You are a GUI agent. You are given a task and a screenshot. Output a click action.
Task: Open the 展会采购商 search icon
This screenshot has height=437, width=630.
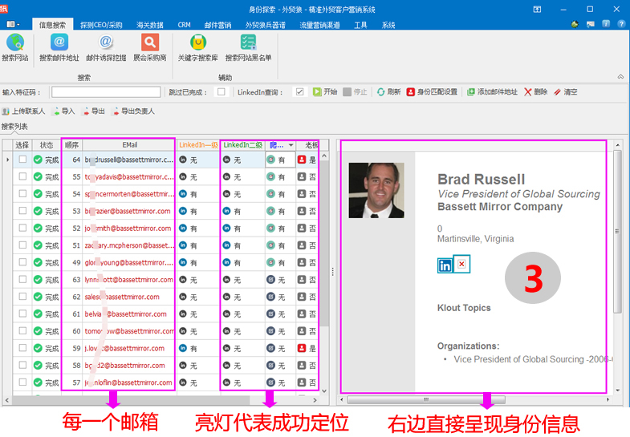[150, 42]
